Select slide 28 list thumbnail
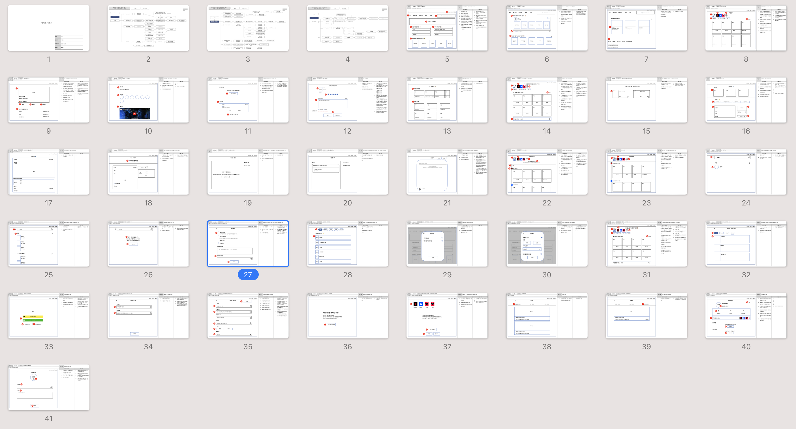The height and width of the screenshot is (429, 796). pos(348,244)
